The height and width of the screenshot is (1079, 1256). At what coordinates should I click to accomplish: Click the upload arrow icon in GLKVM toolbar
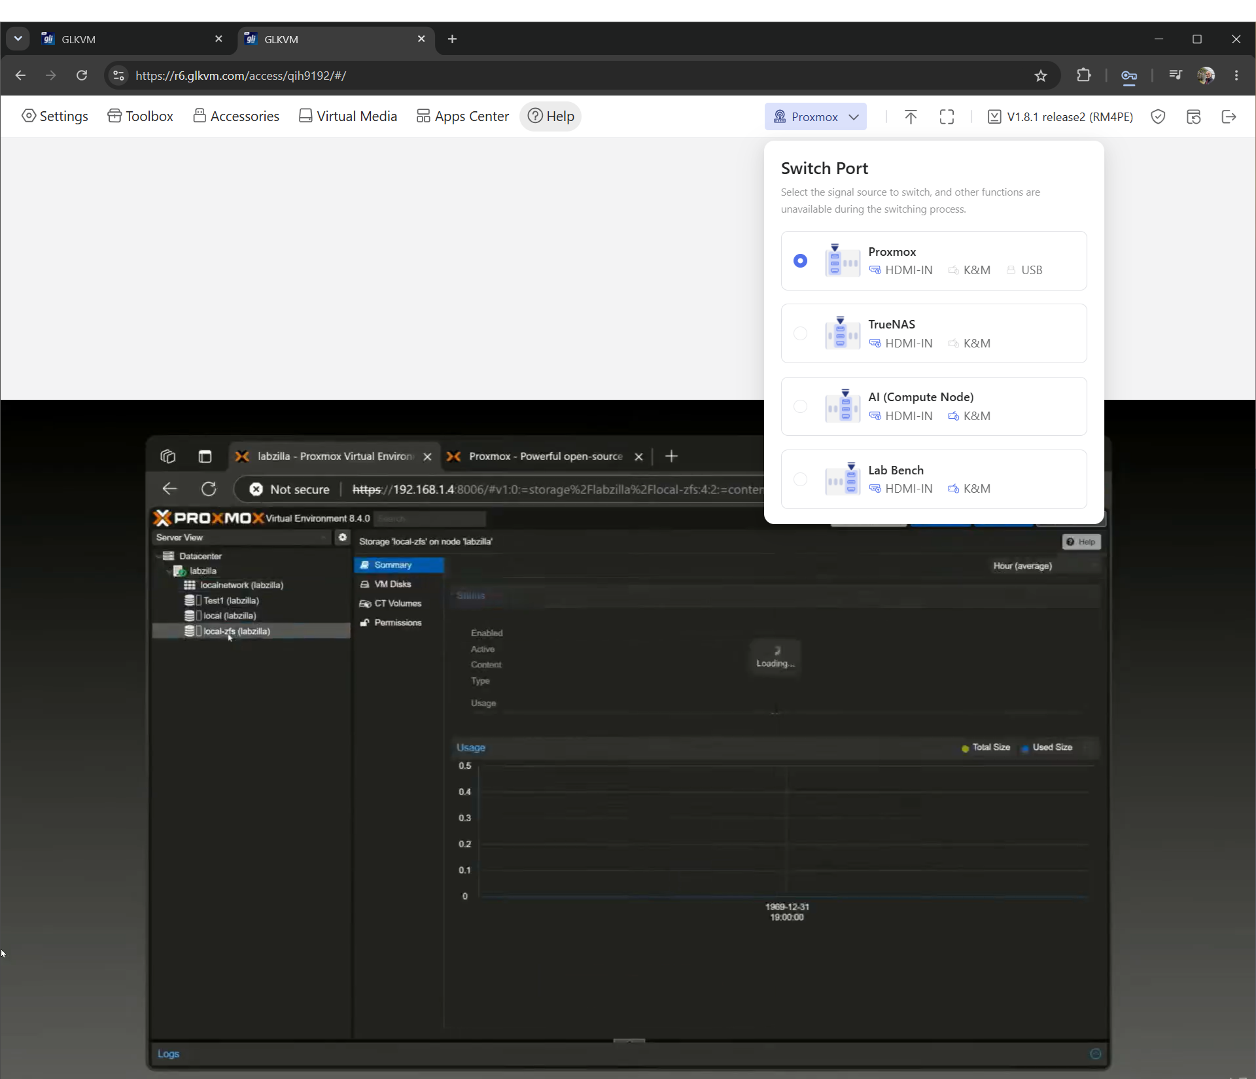[x=911, y=116]
